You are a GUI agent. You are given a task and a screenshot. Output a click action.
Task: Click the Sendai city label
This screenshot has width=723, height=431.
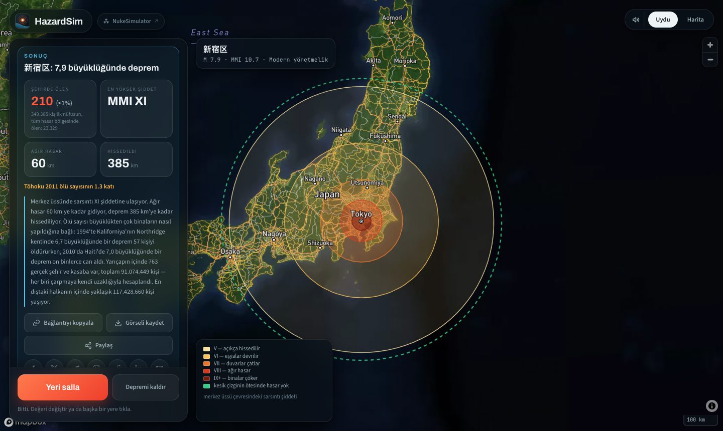coord(397,116)
